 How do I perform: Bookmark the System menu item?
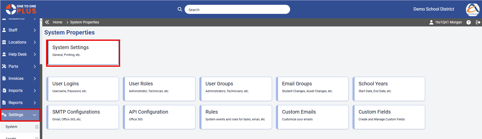37,127
